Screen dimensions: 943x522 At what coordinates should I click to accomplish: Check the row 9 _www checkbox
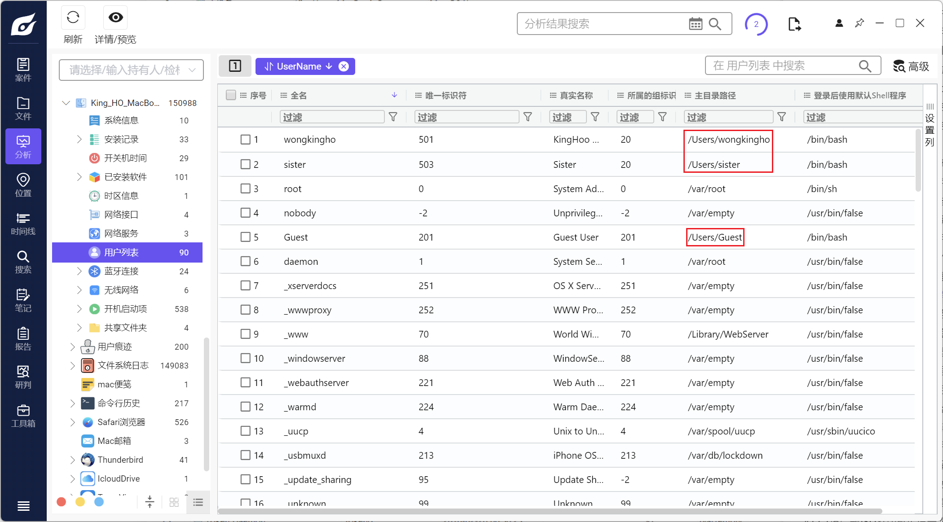point(245,334)
